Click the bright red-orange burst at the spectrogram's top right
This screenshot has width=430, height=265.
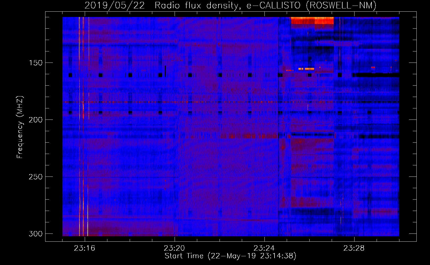click(312, 20)
